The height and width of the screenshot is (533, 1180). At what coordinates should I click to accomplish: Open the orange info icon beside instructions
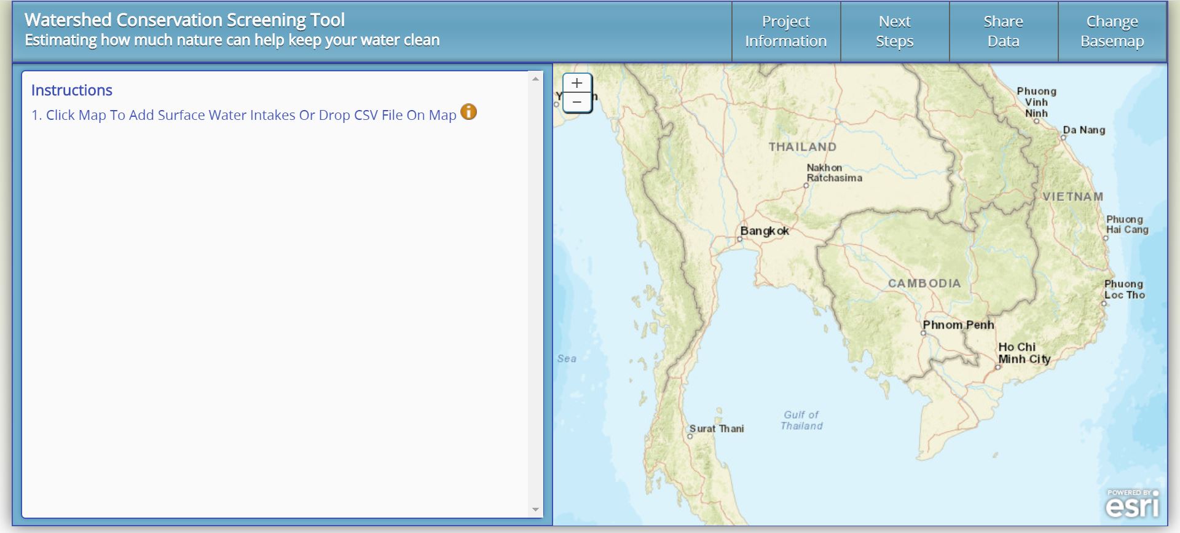coord(468,112)
